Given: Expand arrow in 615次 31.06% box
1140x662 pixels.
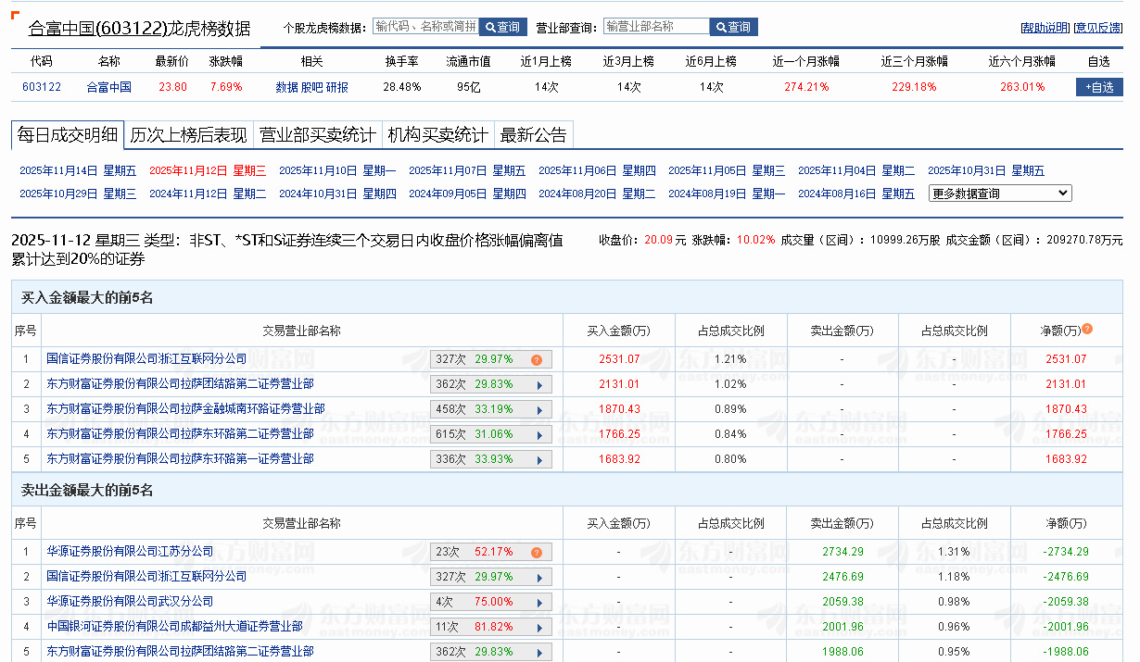Looking at the screenshot, I should (538, 434).
